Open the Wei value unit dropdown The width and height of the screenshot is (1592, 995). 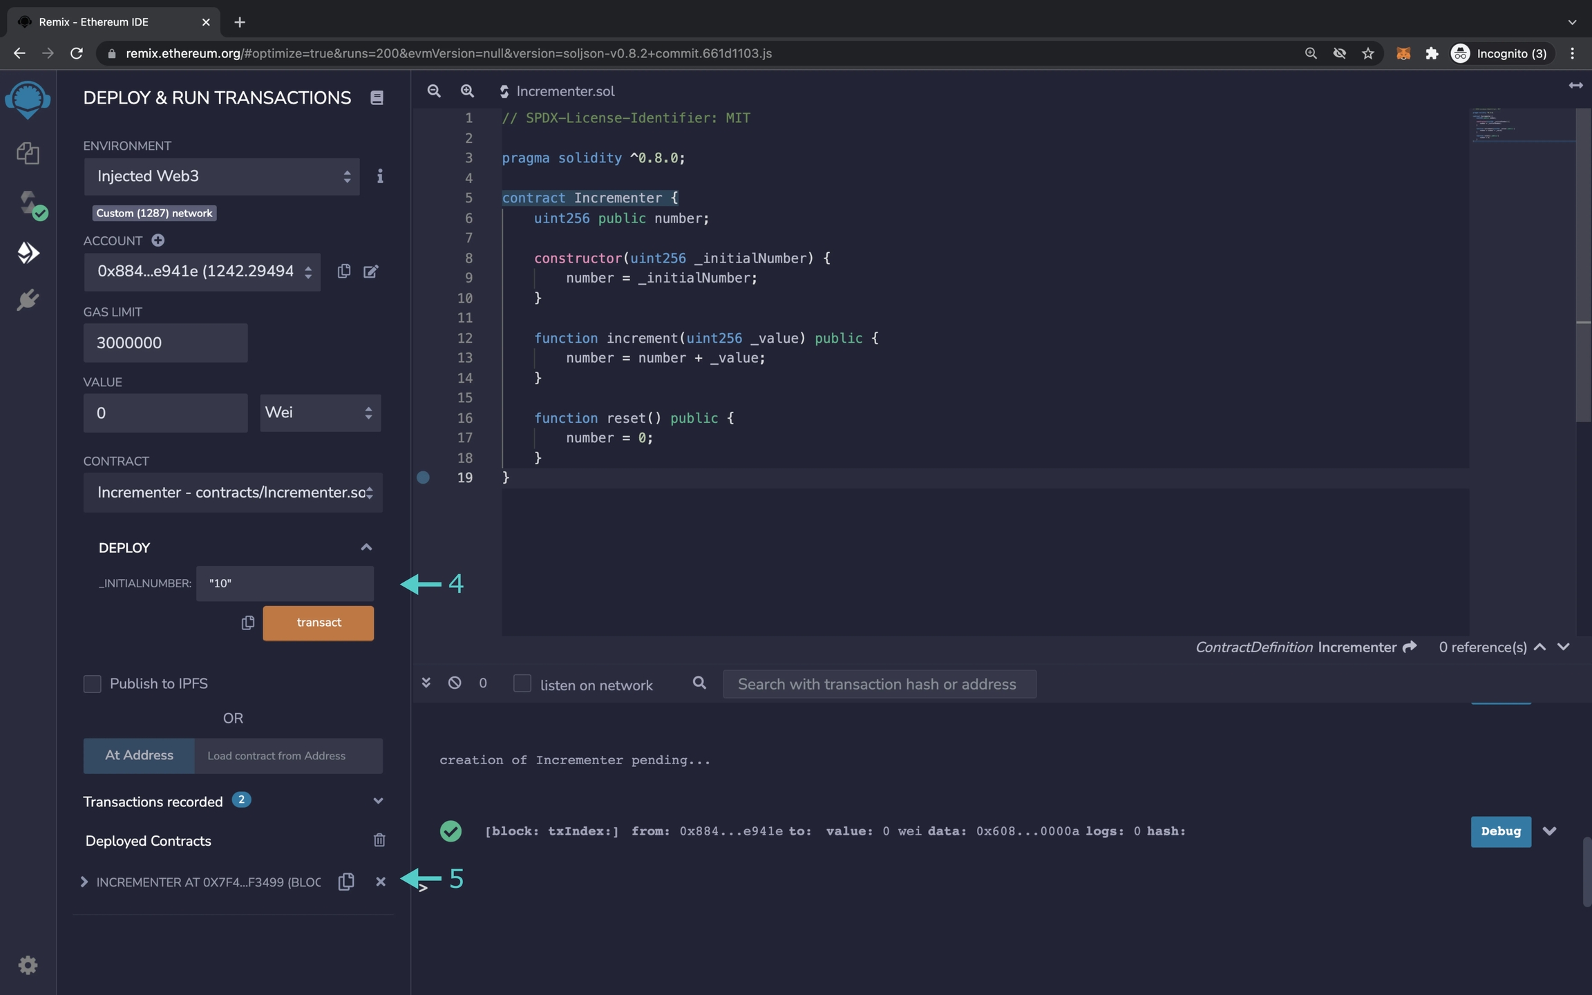319,413
